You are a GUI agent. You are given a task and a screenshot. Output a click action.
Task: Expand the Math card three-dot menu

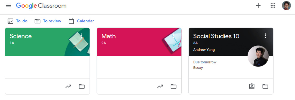click(173, 36)
